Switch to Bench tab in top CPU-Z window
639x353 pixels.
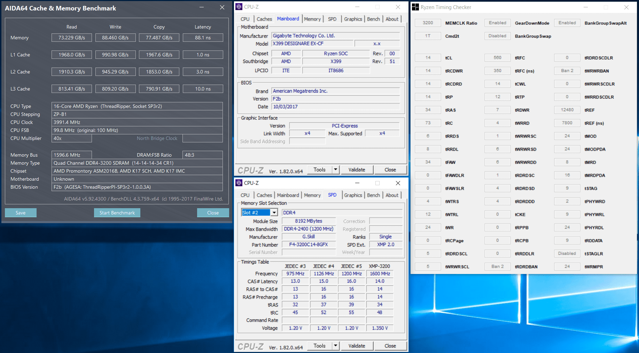coord(374,19)
